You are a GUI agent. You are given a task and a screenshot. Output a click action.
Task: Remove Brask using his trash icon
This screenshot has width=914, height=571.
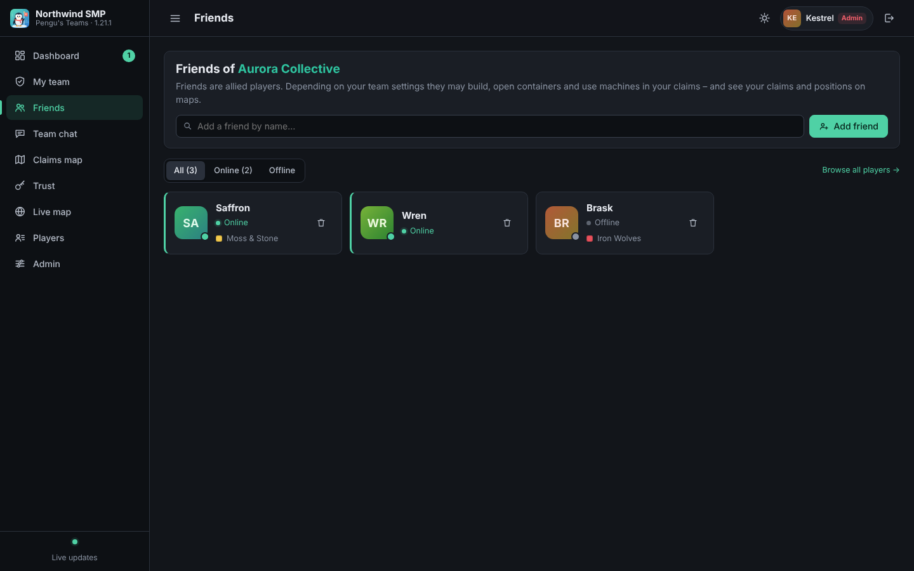[693, 223]
